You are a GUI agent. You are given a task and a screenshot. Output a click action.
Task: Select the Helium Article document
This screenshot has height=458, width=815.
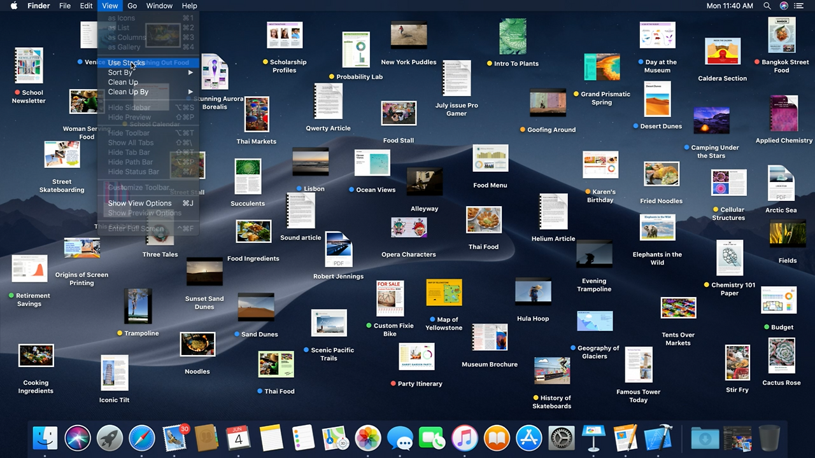[553, 212]
